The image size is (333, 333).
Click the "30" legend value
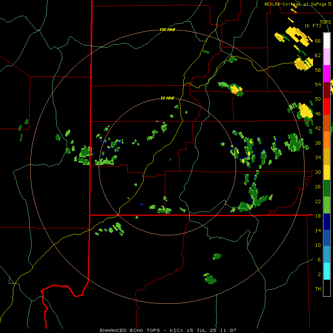pyautogui.click(x=318, y=172)
